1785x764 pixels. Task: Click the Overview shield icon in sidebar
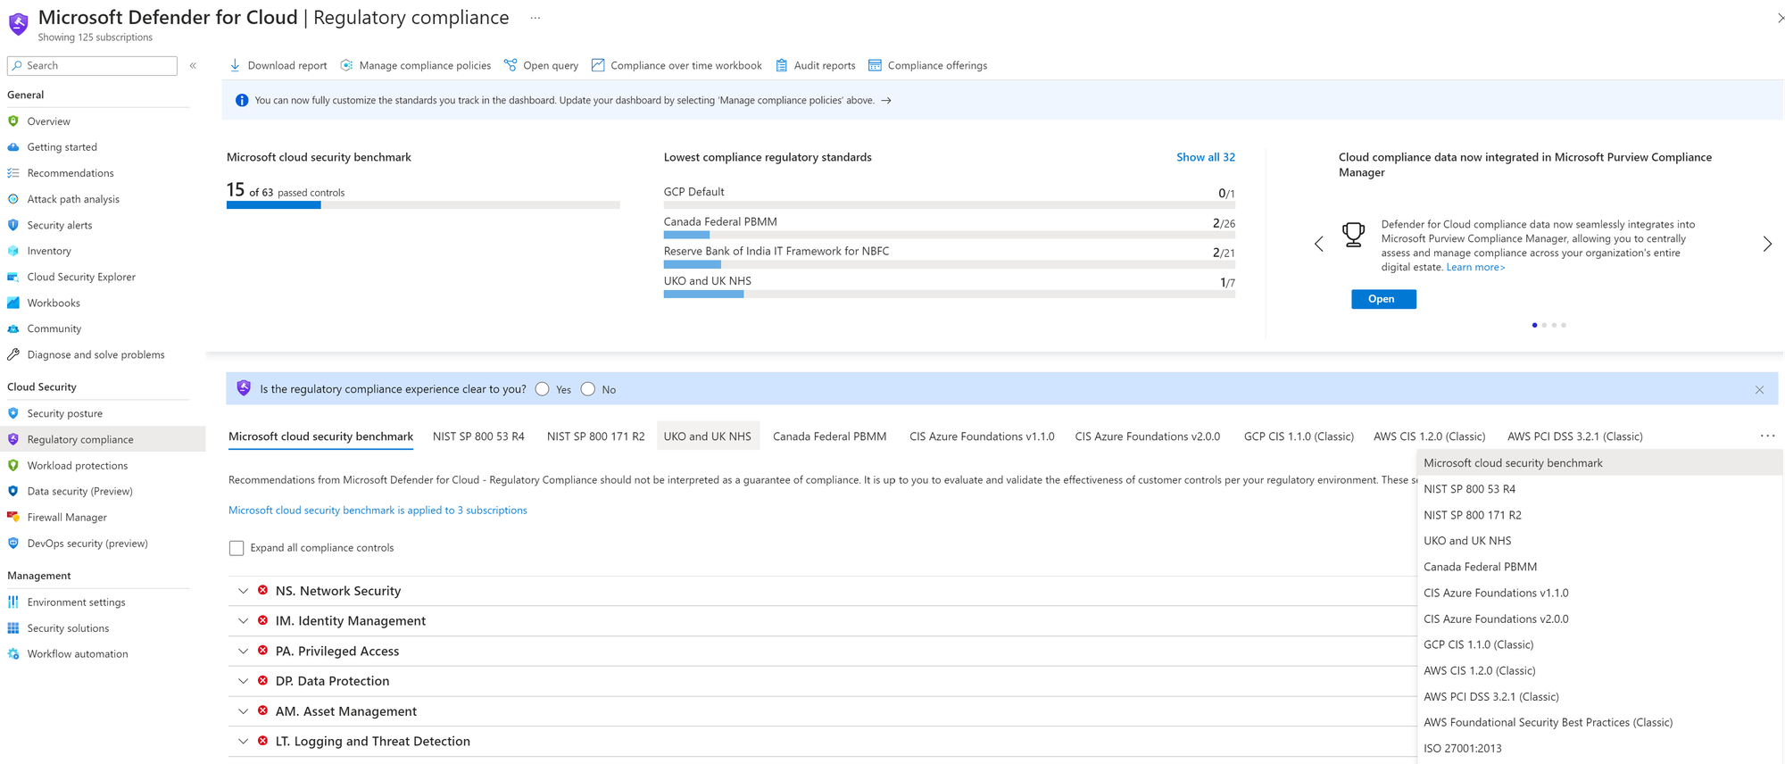pos(13,121)
